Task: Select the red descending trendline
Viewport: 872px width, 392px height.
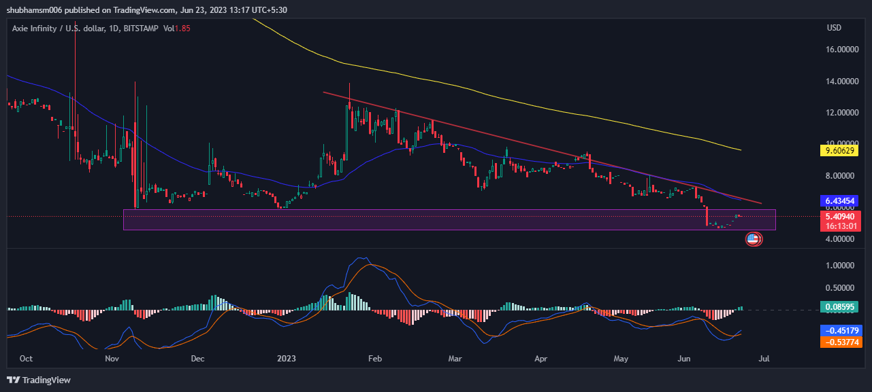Action: click(541, 147)
